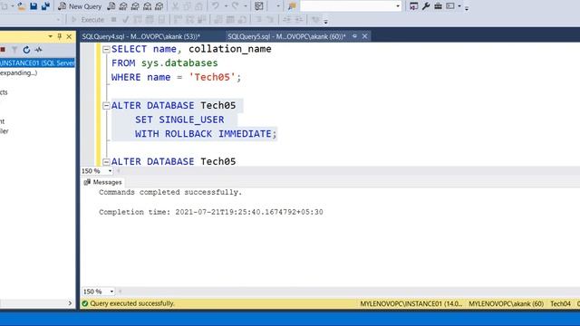Open the Find in Files icon

click(x=292, y=6)
